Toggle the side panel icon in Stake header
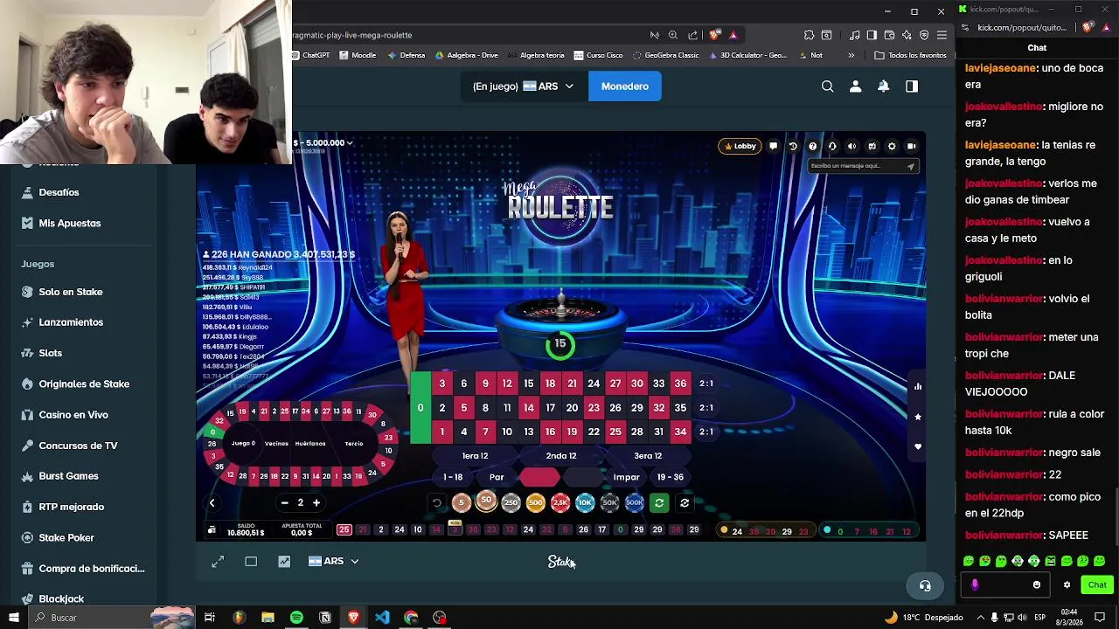The height and width of the screenshot is (629, 1119). coord(912,86)
